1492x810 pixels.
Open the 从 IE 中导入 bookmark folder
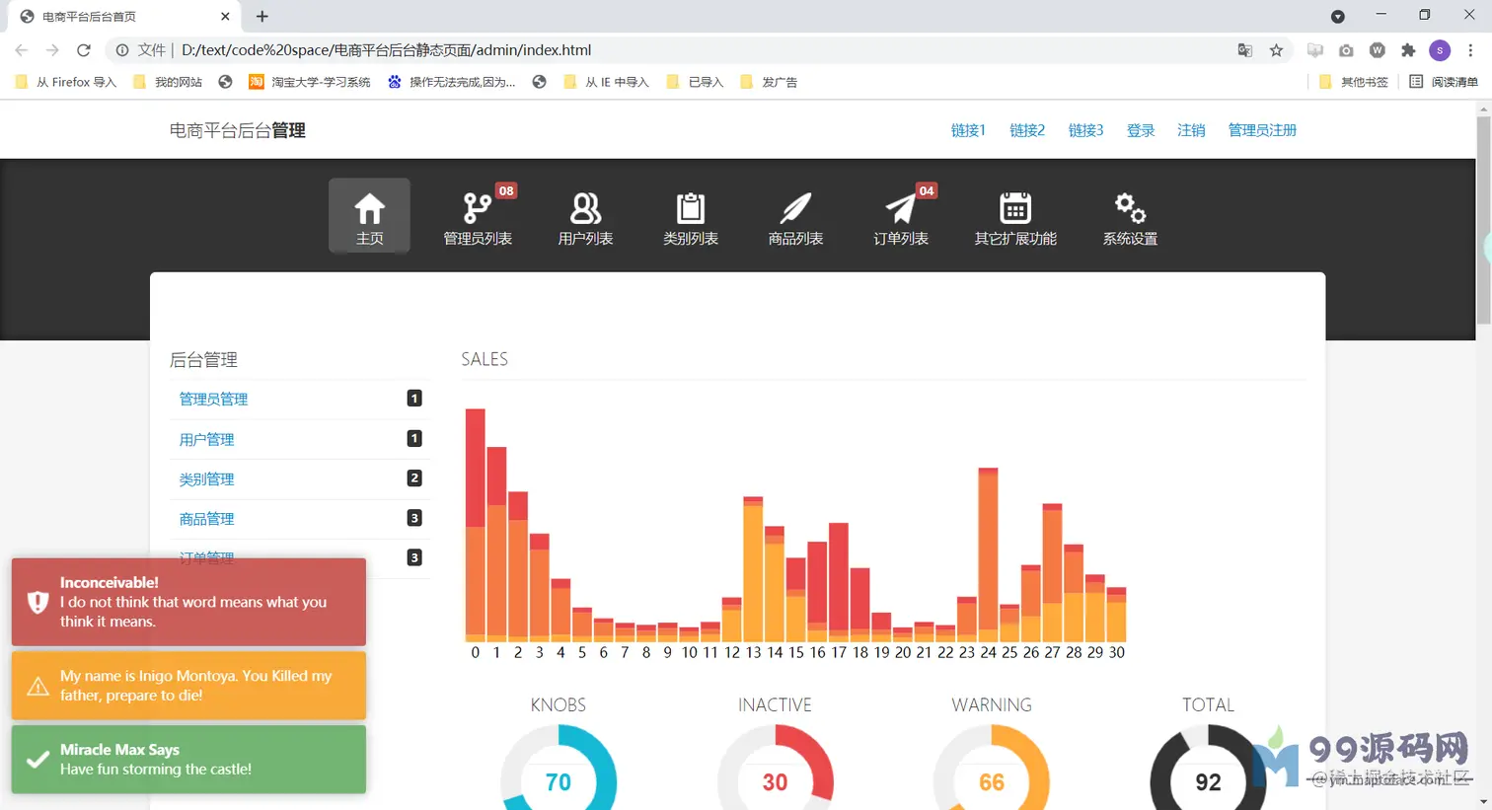tap(606, 82)
